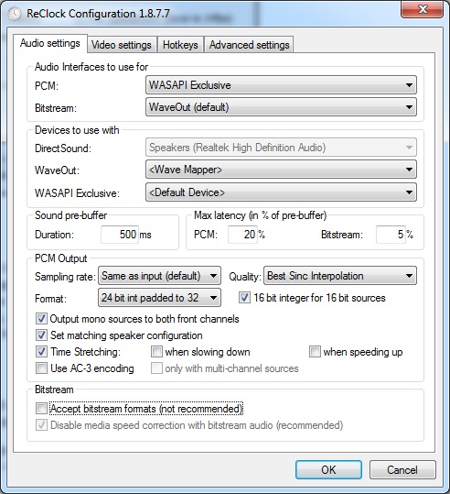Toggle 16 bit integer for 16 bit sources
The height and width of the screenshot is (494, 450).
pyautogui.click(x=244, y=298)
